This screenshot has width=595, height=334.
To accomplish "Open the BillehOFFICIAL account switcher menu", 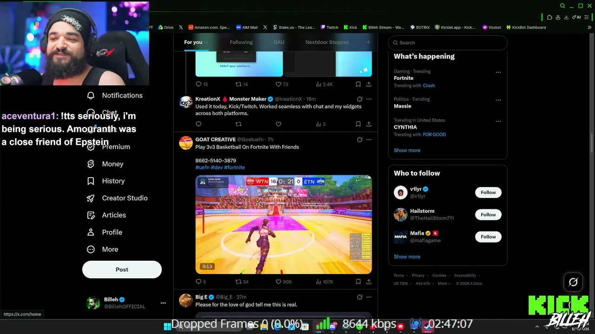I will click(163, 303).
